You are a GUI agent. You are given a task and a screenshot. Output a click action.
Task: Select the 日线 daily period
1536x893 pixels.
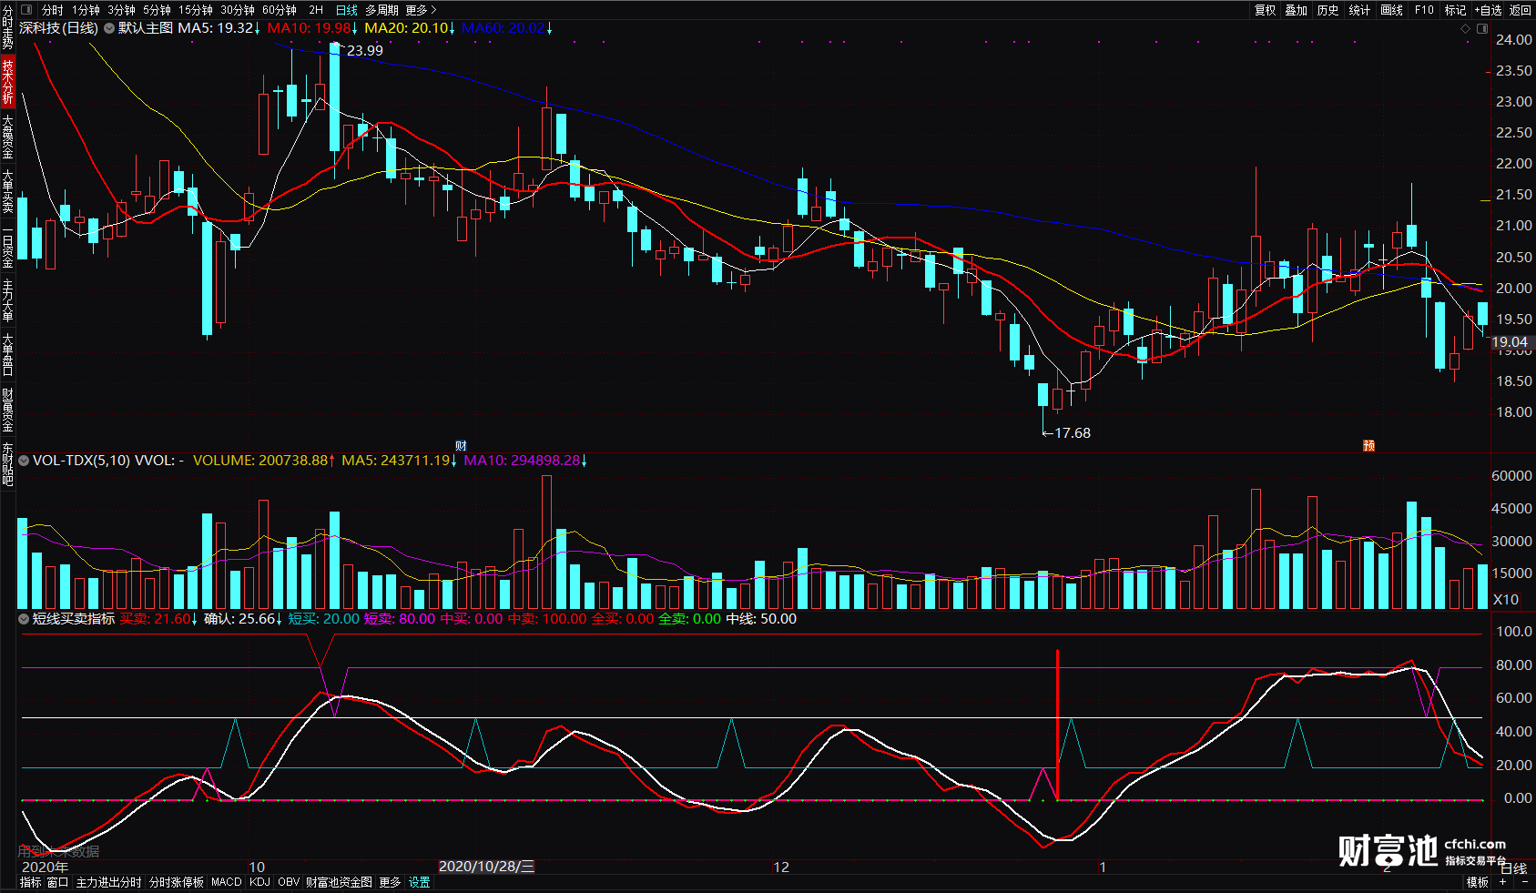coord(347,10)
